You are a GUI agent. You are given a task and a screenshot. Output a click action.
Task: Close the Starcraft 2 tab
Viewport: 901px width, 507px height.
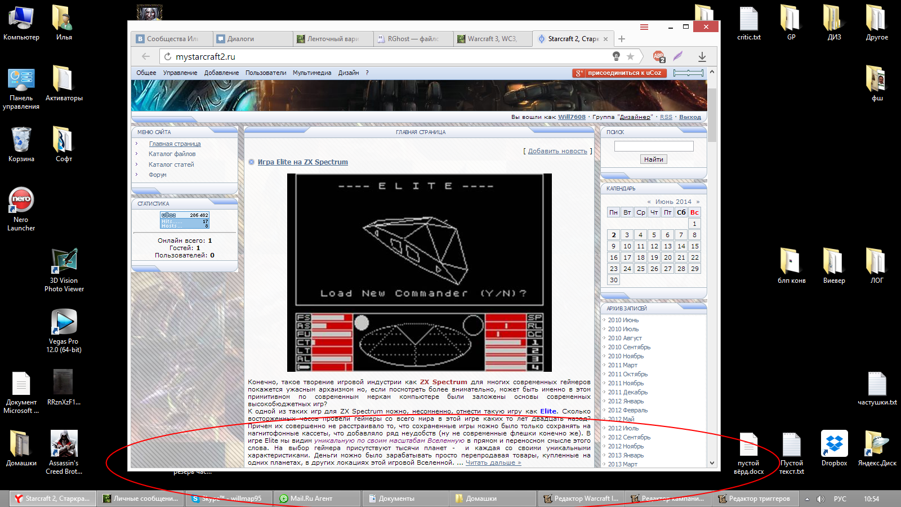tap(605, 39)
